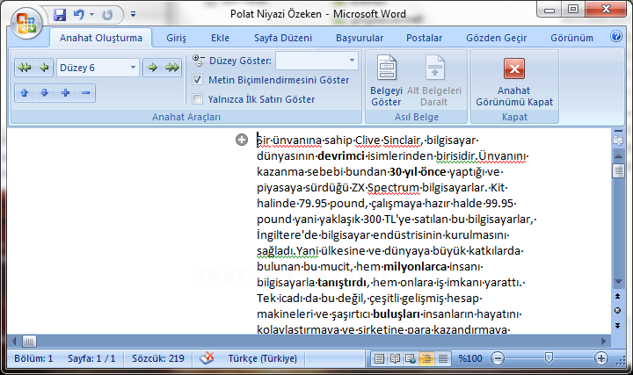Move the outline item down
633x375 pixels.
45,93
